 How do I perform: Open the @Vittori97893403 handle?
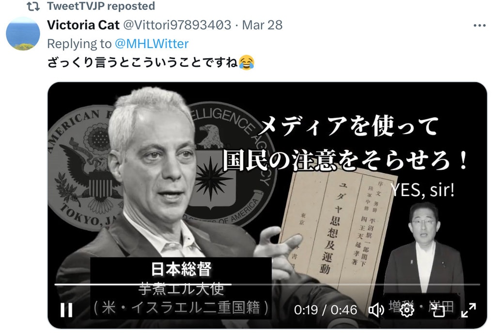pos(177,25)
